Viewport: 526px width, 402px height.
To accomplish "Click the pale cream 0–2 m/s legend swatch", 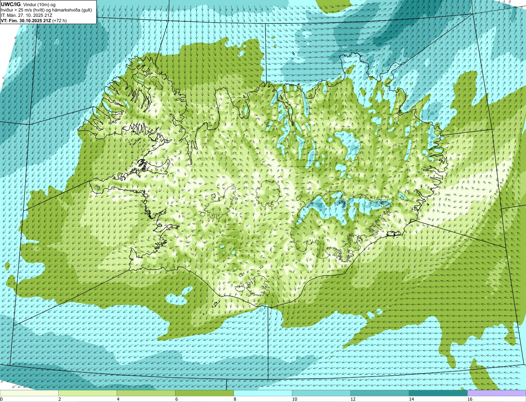I will (29, 393).
